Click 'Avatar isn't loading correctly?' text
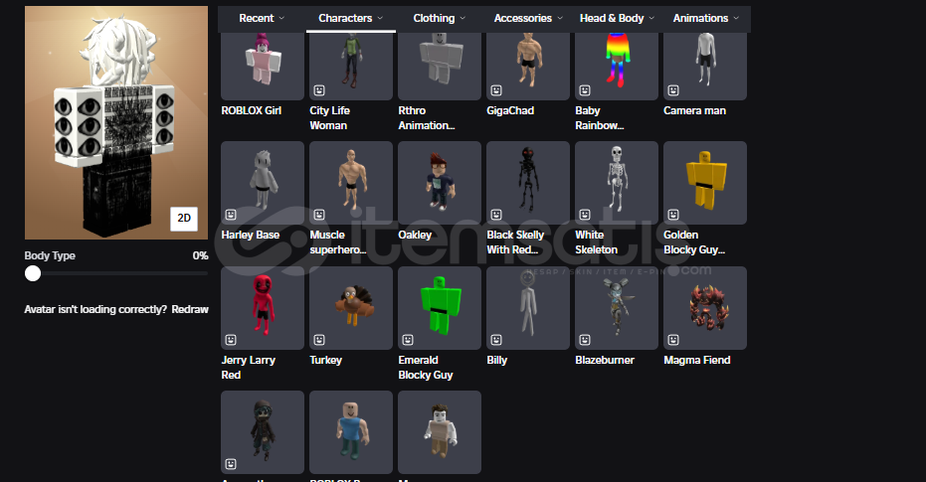926x482 pixels. (x=95, y=309)
